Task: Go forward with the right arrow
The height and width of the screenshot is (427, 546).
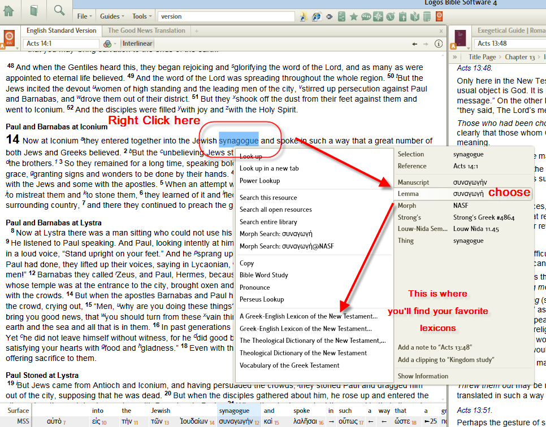Action: coord(426,44)
